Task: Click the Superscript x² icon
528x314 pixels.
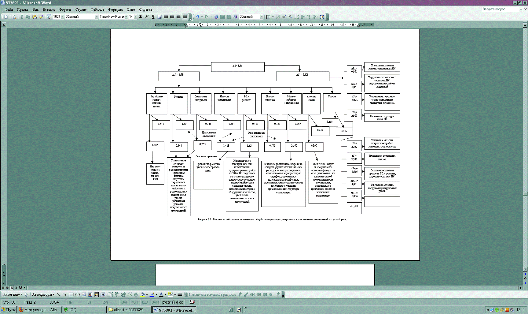Action: [284, 17]
